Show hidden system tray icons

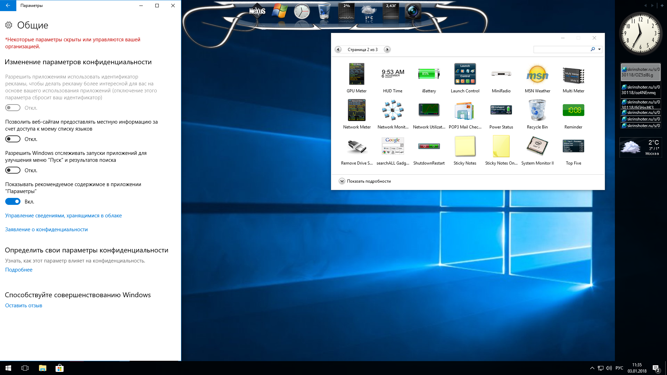[592, 368]
